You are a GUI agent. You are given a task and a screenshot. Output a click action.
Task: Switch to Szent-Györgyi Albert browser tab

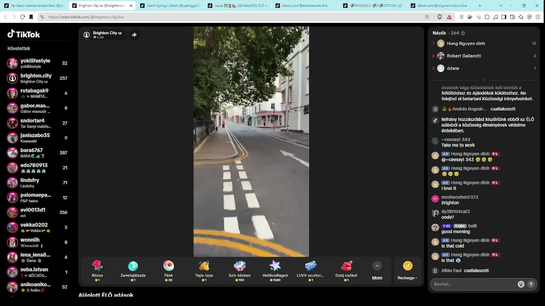(169, 6)
